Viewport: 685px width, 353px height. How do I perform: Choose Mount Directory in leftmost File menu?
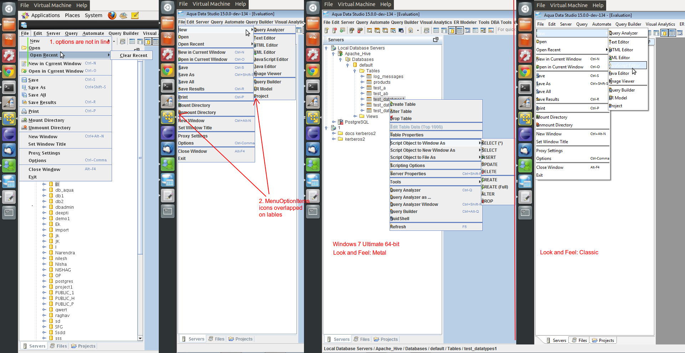coord(66,120)
